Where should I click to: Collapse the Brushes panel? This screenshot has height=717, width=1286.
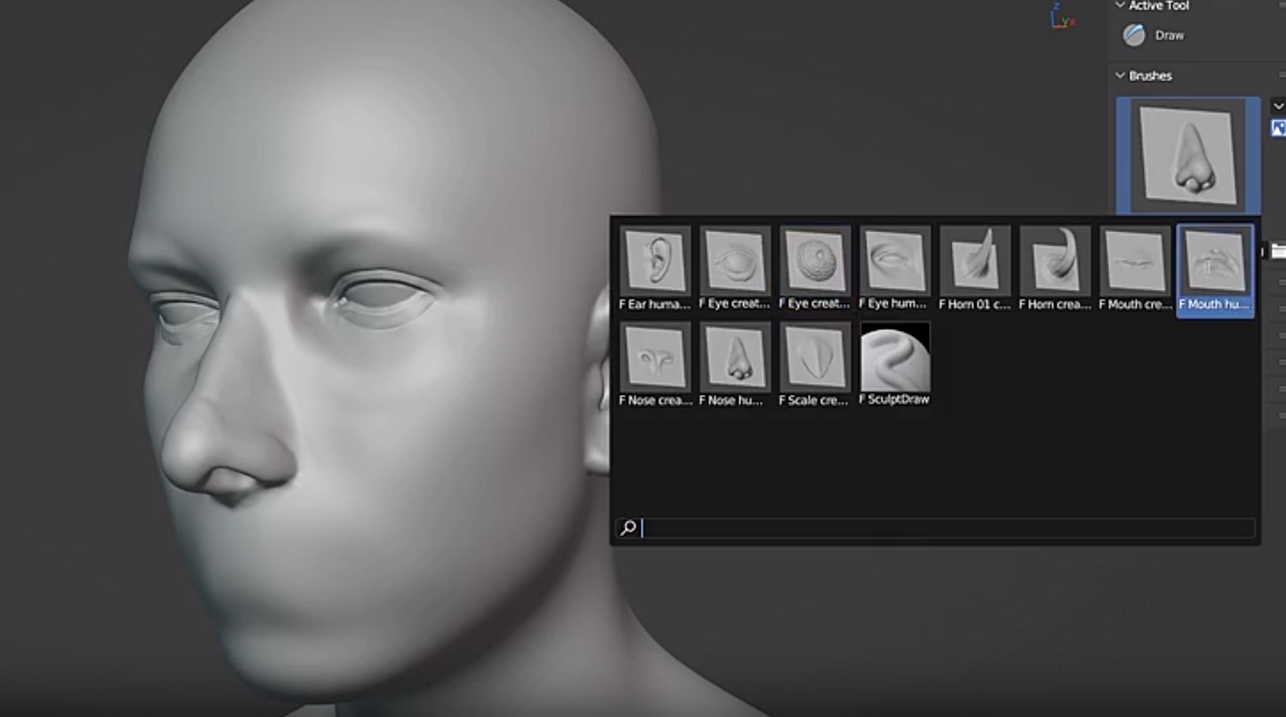click(x=1120, y=76)
